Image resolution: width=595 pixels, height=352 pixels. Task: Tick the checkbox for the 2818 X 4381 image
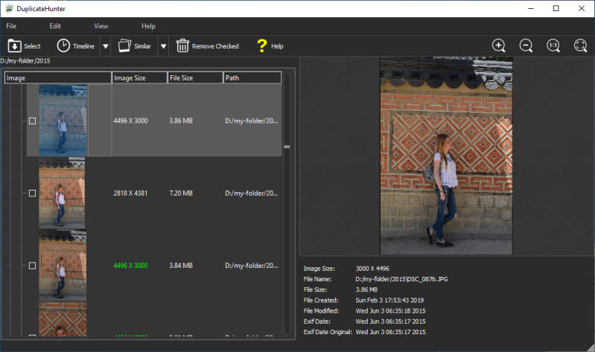click(x=32, y=193)
